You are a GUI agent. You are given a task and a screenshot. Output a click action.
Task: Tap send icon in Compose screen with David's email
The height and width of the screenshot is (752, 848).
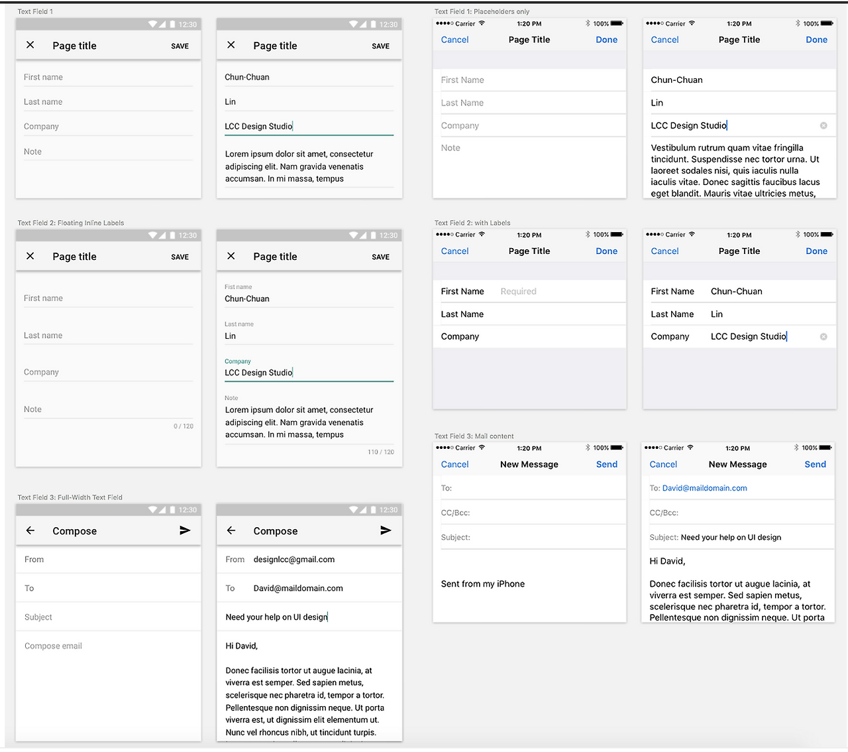pos(386,531)
